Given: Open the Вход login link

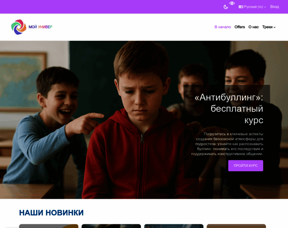Looking at the screenshot, I should (x=275, y=6).
